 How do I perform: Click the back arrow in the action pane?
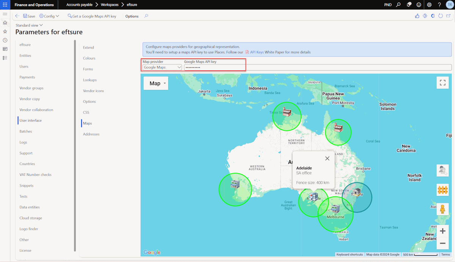pyautogui.click(x=17, y=16)
